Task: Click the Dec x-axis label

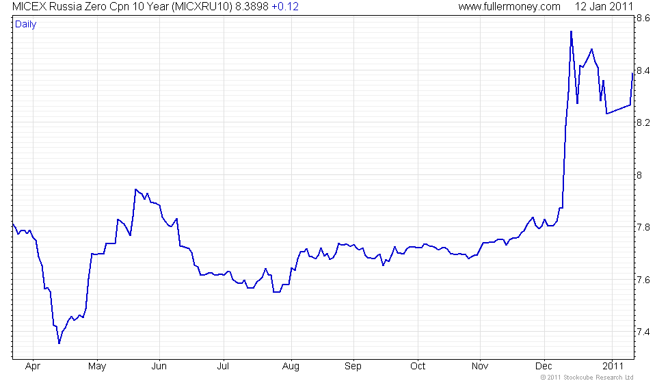Action: click(544, 367)
